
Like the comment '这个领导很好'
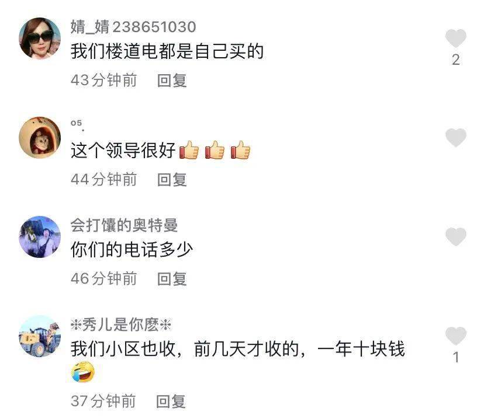[x=455, y=138]
